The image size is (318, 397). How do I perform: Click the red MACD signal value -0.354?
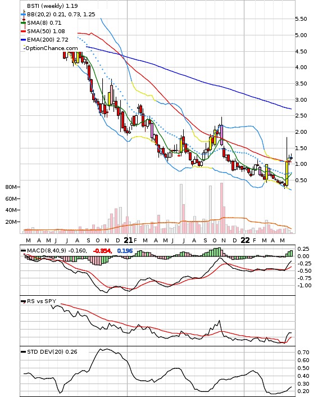102,251
